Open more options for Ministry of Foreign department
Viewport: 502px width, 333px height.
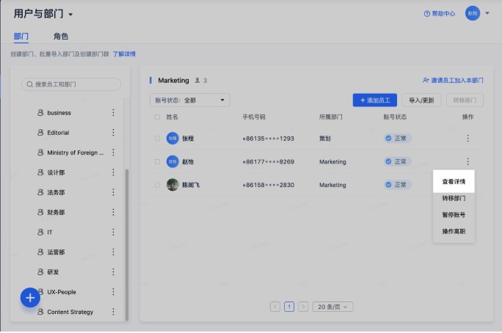(113, 153)
